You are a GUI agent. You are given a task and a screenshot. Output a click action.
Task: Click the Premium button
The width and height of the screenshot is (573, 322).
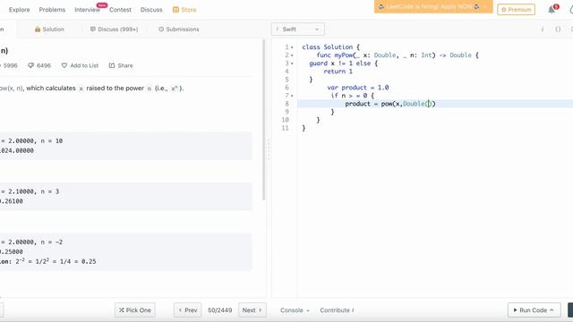516,10
